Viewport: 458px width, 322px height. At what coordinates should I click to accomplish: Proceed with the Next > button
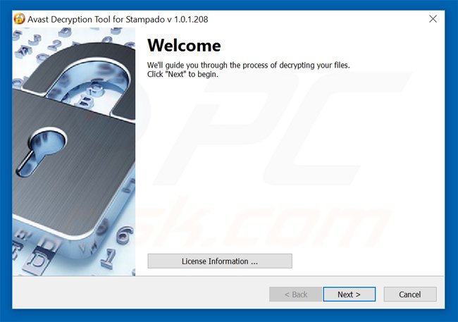click(349, 295)
